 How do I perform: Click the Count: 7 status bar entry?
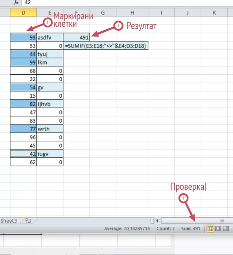(165, 229)
